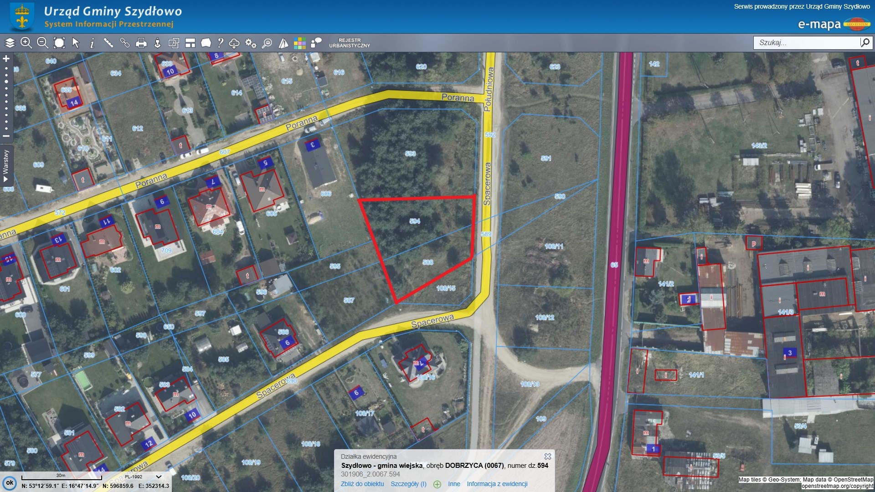
Task: Click parcel label 587 on the map
Action: pos(349,300)
